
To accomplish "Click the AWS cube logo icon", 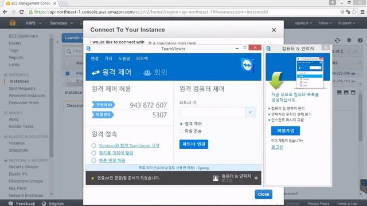I will pyautogui.click(x=13, y=23).
